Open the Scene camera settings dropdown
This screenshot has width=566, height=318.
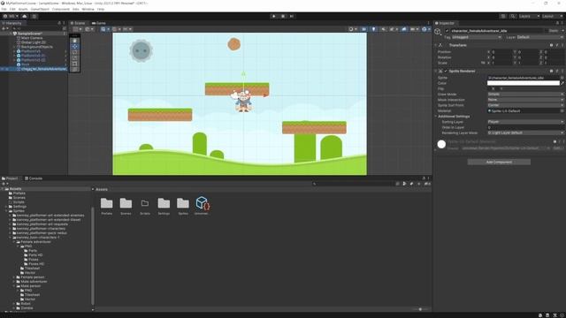tap(414, 29)
